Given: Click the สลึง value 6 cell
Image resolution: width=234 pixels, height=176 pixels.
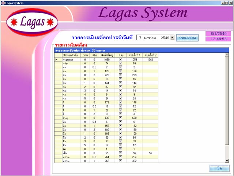Looking at the screenshot, I should coord(94,79).
